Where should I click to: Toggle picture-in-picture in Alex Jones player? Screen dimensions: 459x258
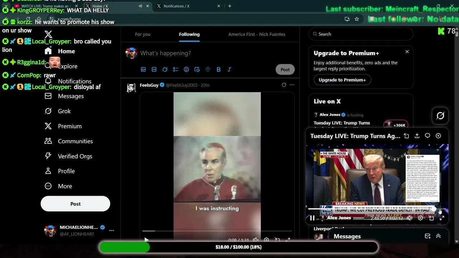point(431,218)
